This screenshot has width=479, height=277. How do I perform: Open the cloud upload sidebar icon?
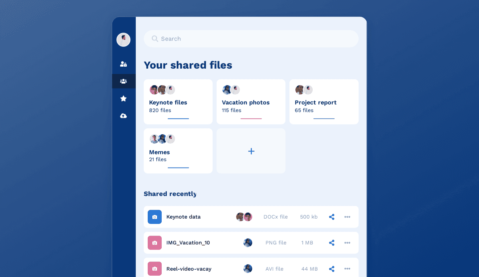(123, 116)
